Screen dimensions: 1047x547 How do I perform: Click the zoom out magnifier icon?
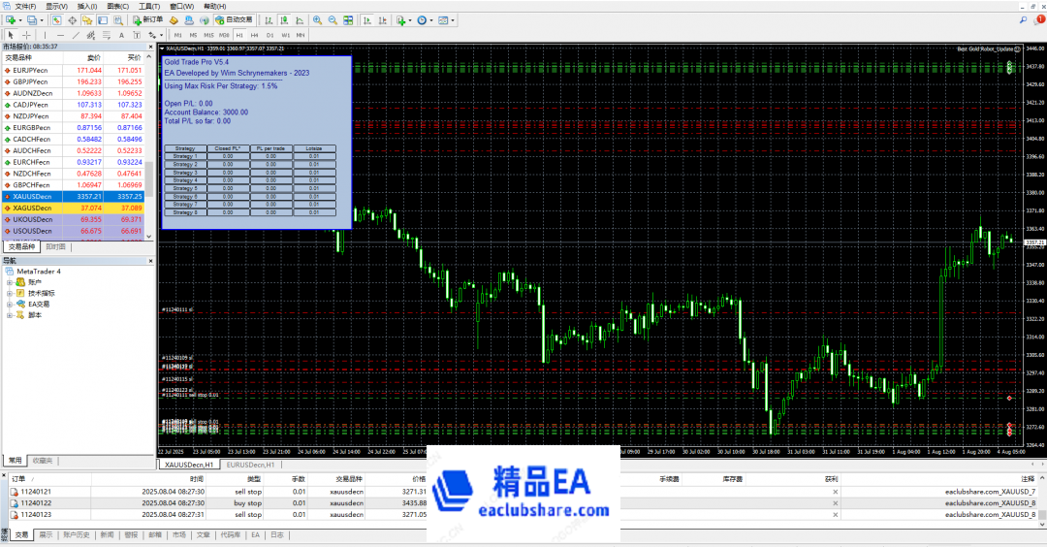(332, 19)
